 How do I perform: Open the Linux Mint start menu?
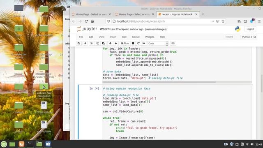click(4, 144)
